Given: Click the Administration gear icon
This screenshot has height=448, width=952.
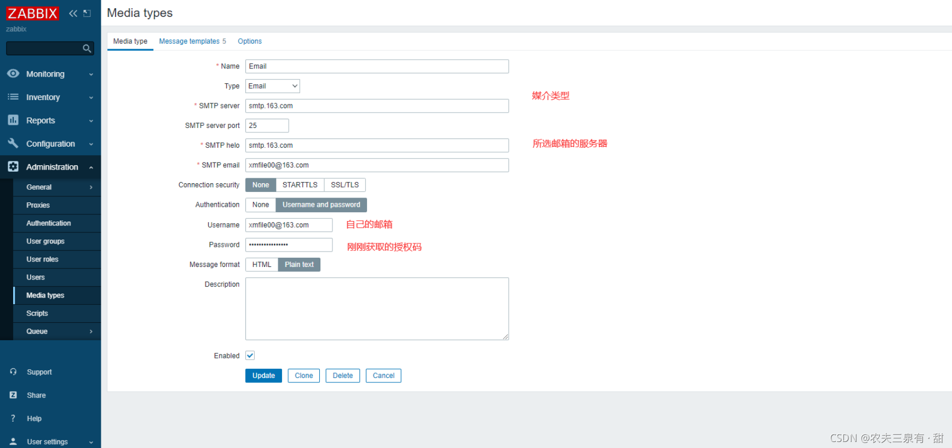Looking at the screenshot, I should 13,166.
